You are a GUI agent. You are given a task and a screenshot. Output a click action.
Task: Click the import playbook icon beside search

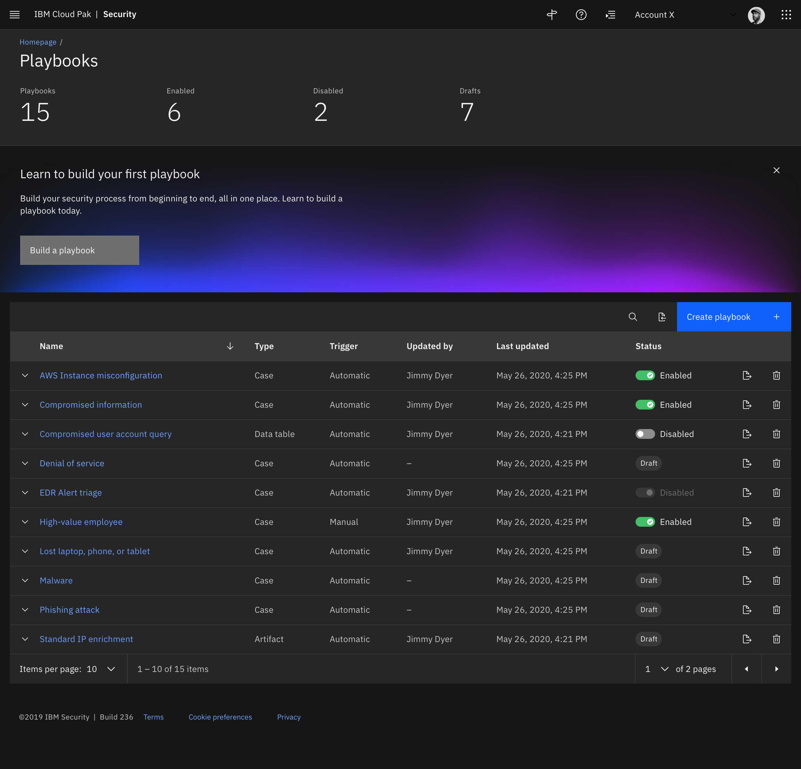[x=662, y=317]
